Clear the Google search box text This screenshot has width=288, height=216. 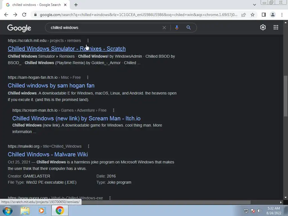pos(164,28)
